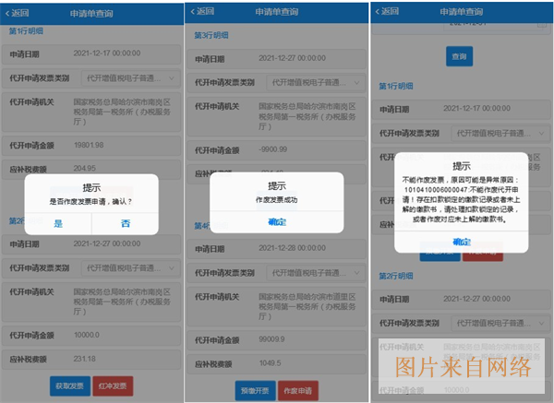Click 是 to confirm voiding the invoice
554x403 pixels.
pos(58,223)
